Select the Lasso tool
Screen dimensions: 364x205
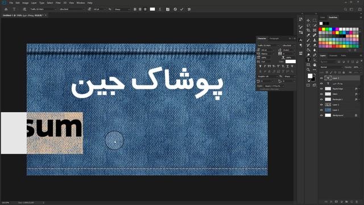308,25
